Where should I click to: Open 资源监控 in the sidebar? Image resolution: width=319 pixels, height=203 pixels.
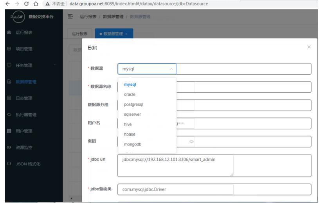24,147
